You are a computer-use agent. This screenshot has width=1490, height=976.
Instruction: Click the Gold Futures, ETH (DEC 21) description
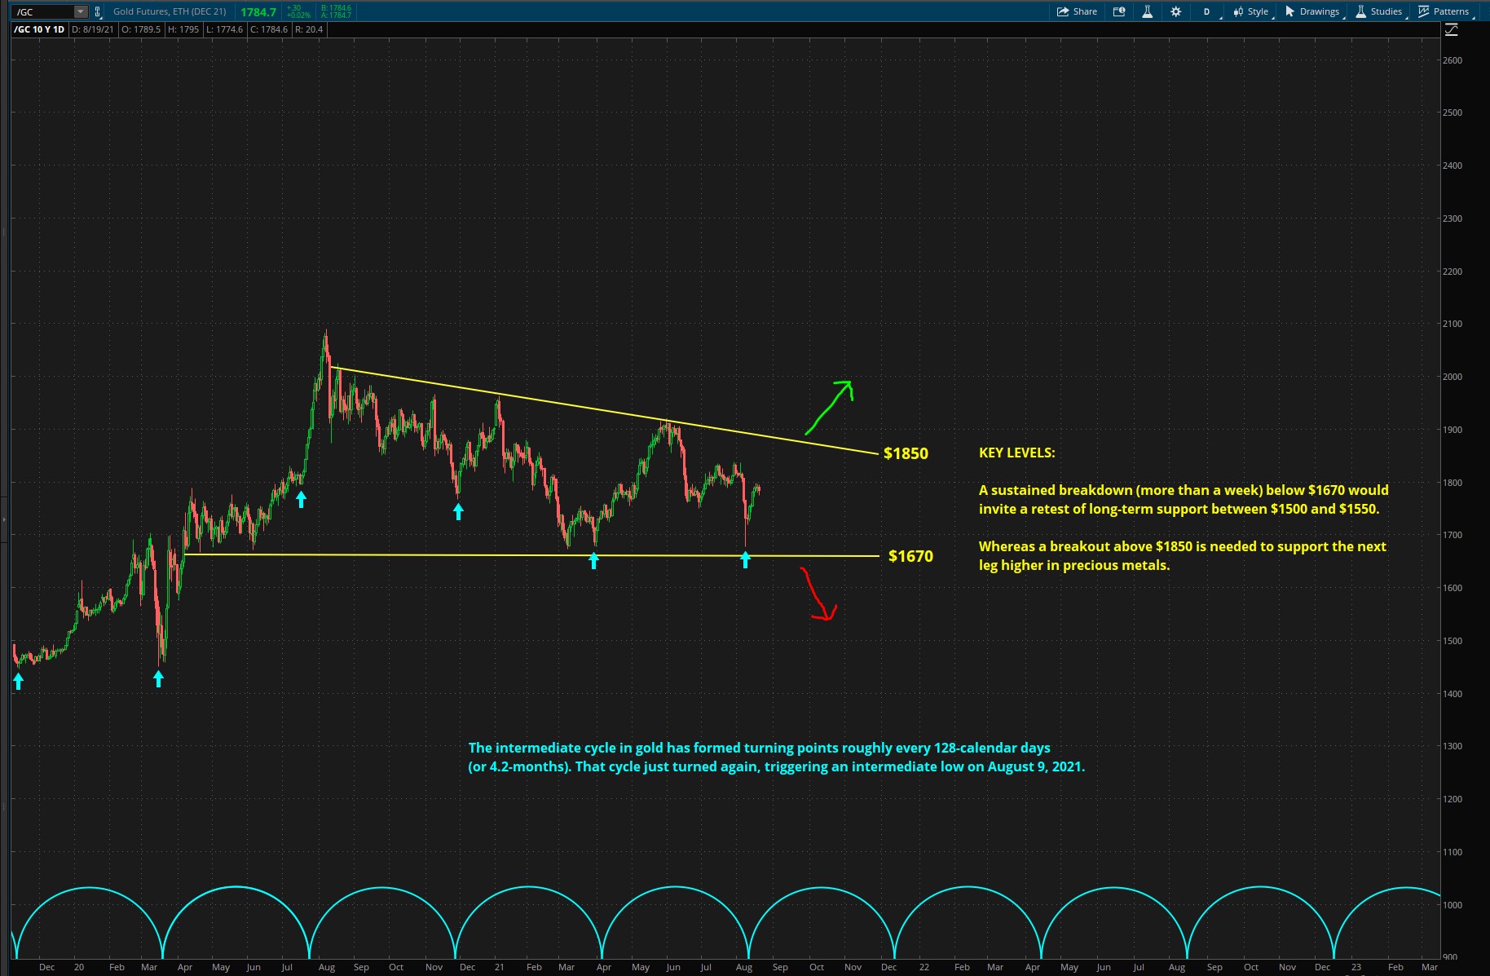(x=170, y=11)
